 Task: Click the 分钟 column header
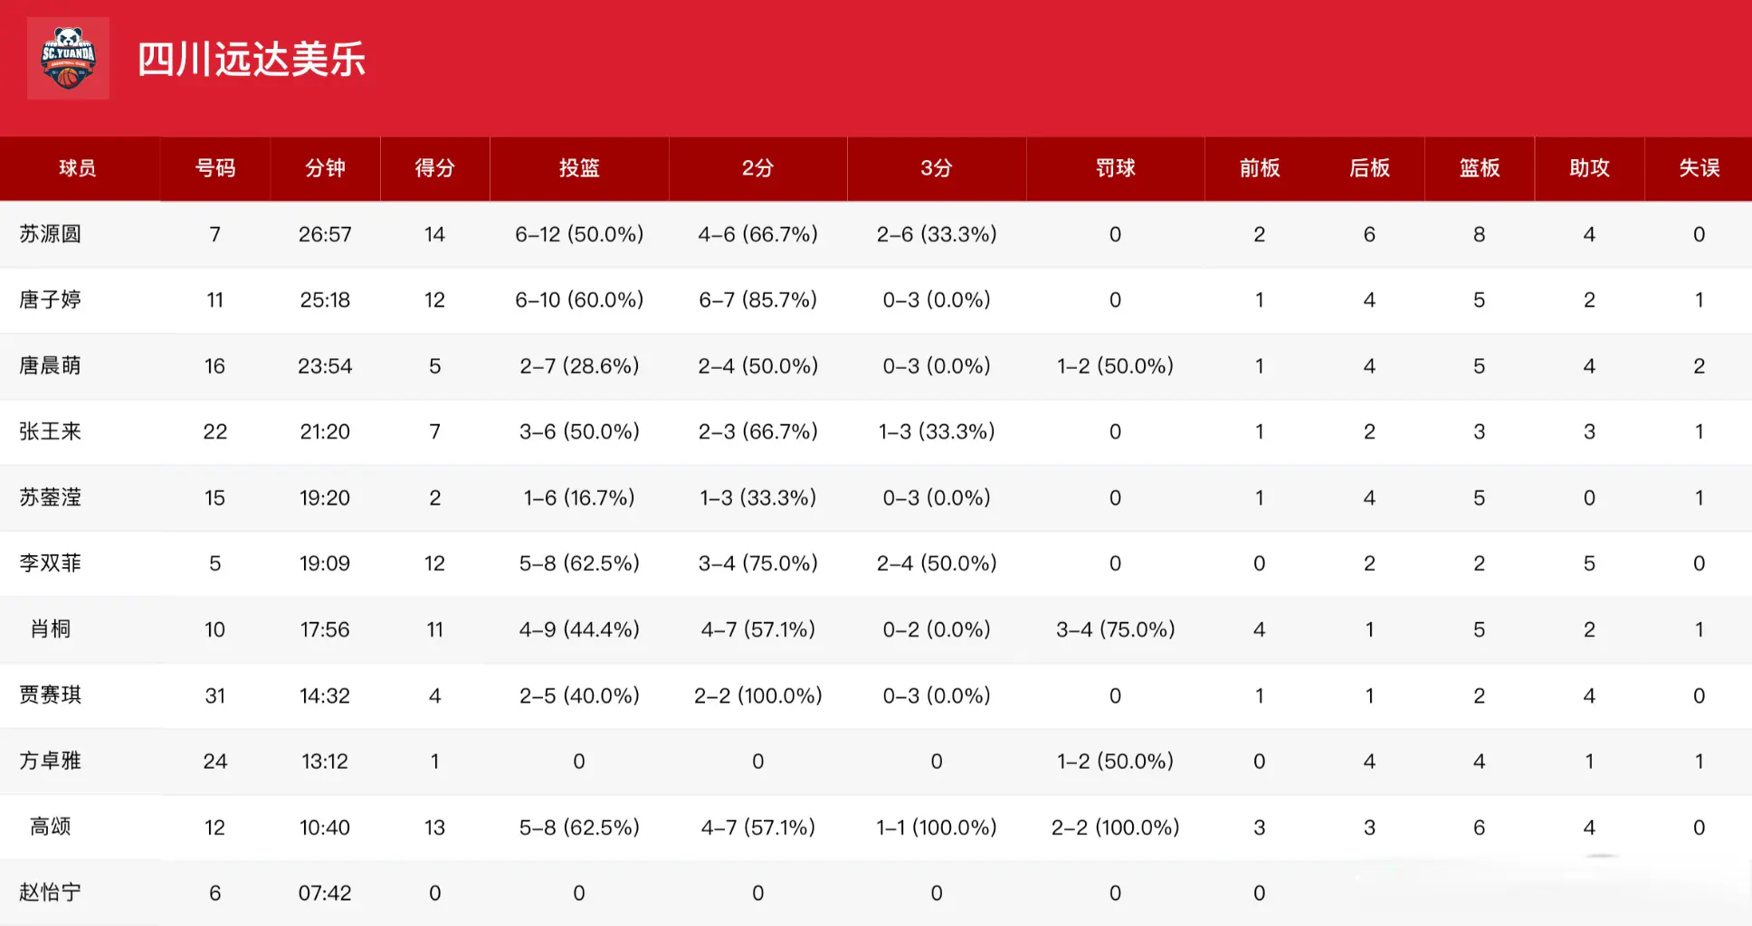coord(325,168)
